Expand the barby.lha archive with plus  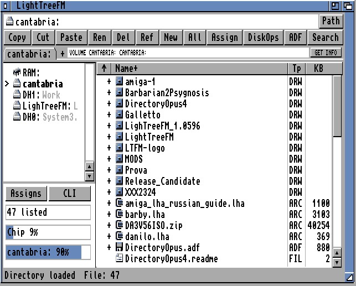click(x=109, y=214)
